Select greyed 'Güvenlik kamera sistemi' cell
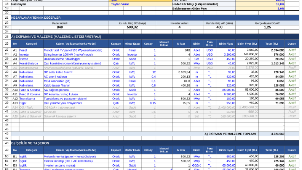Screen dimensions: 302x170 coord(76,116)
